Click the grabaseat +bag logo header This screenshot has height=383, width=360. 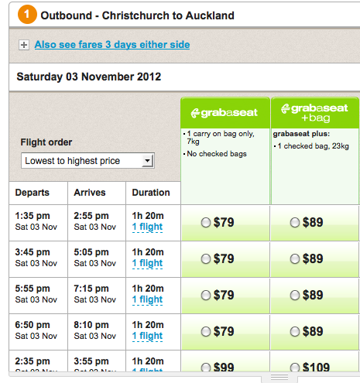[314, 113]
